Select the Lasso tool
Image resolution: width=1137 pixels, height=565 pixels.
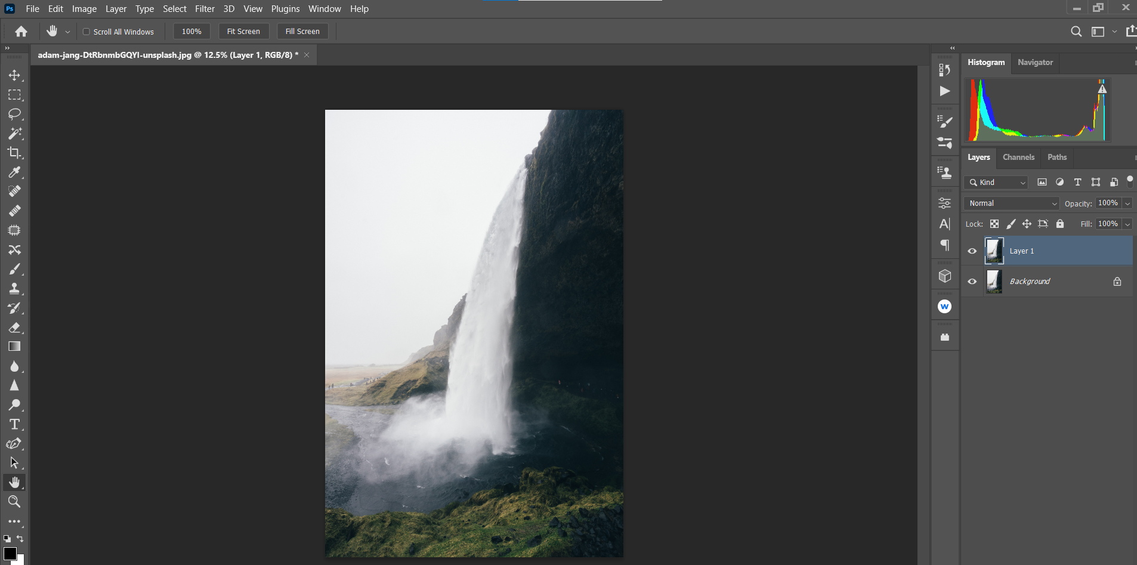14,114
